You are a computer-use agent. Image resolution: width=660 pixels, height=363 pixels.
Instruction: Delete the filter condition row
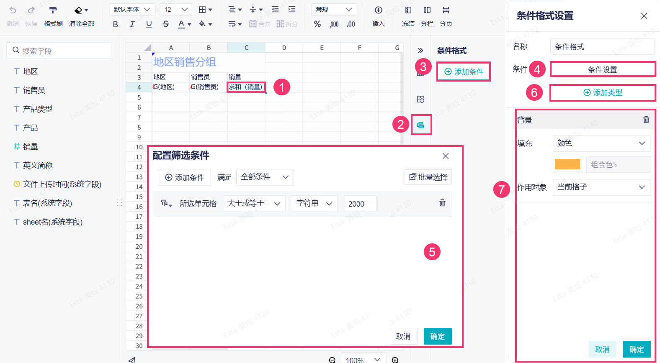(x=442, y=203)
